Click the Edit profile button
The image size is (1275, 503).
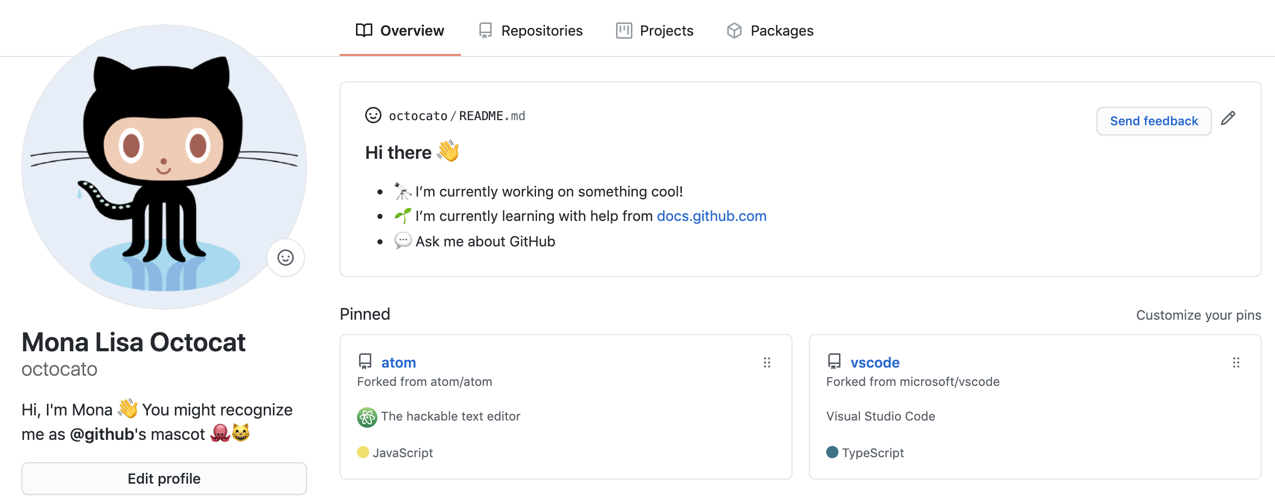[x=164, y=478]
